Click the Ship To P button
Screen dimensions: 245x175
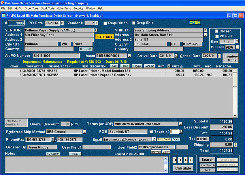205,30
